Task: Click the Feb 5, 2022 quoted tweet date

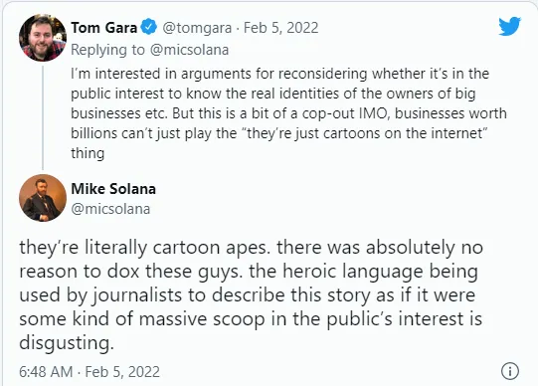Action: 281,28
